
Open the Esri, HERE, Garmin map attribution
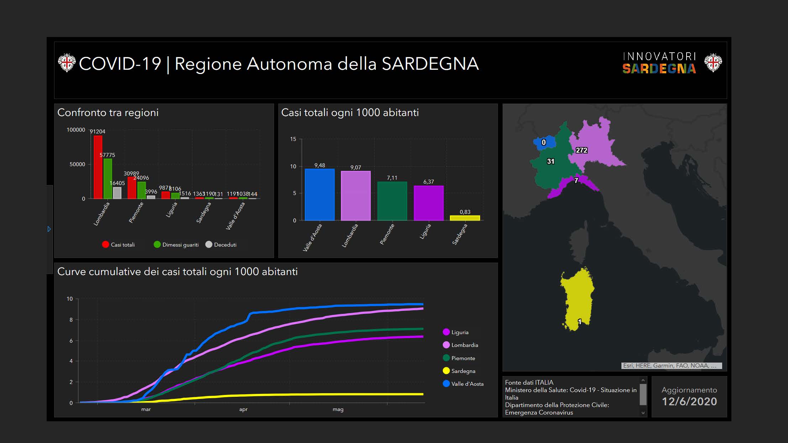point(671,366)
